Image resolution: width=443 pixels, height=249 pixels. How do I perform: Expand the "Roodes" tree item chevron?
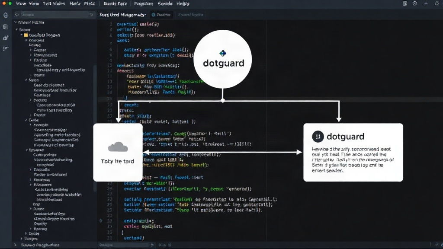[x=31, y=100]
